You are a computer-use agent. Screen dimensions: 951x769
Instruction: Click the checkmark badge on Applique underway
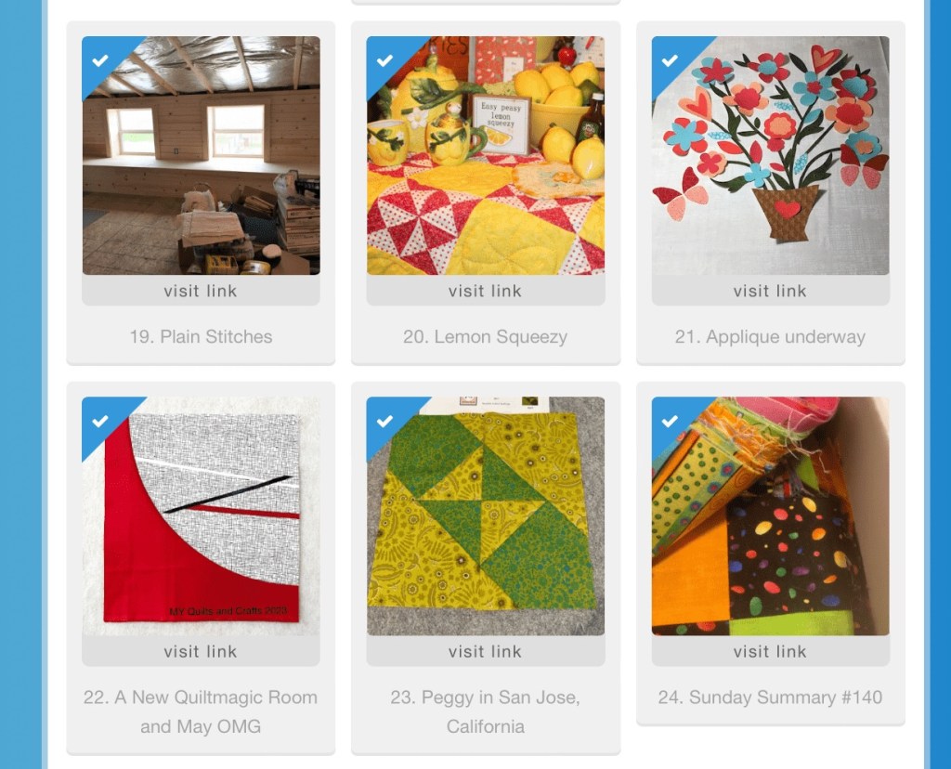(x=670, y=60)
